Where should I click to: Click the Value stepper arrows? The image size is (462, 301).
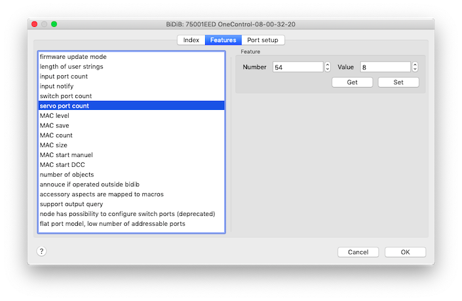[x=415, y=67]
